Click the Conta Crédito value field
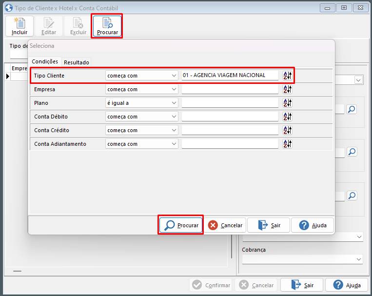372x296 pixels. [230, 130]
